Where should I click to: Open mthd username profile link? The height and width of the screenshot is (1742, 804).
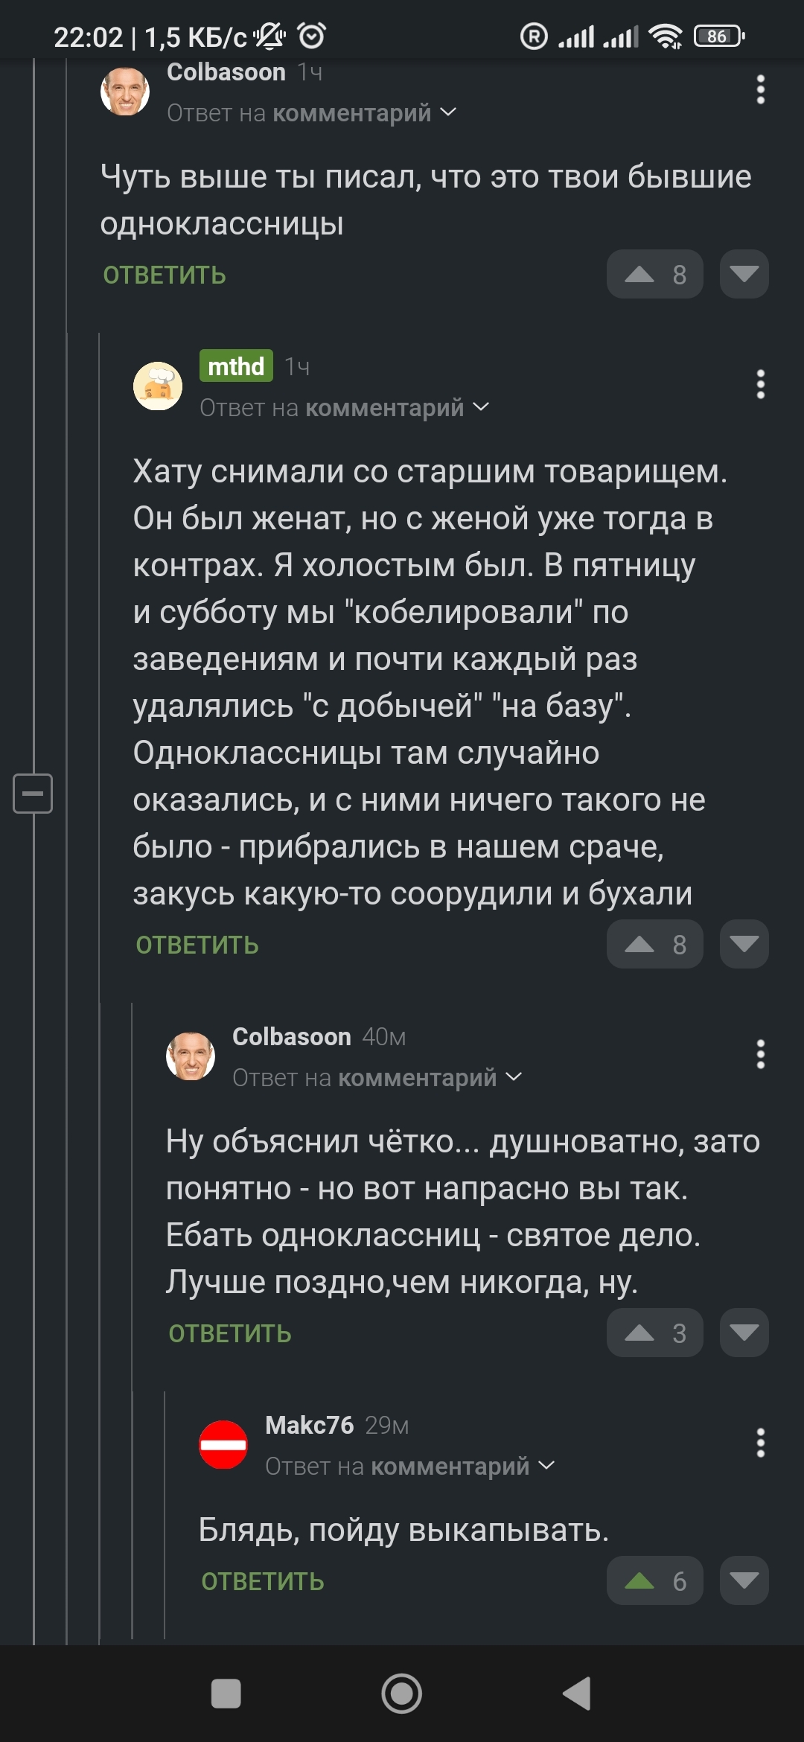point(236,366)
